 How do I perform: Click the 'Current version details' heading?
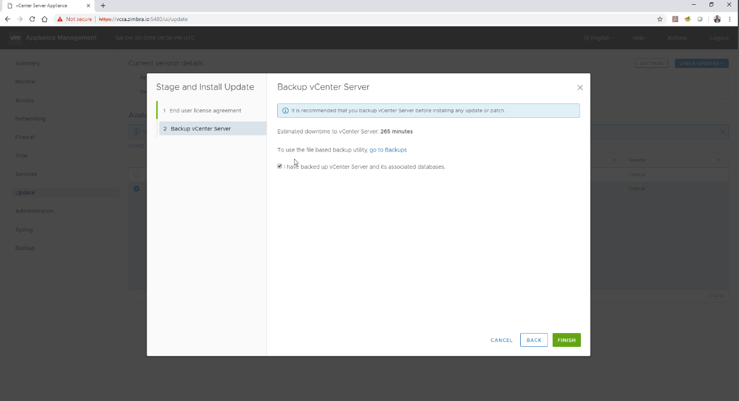[165, 63]
